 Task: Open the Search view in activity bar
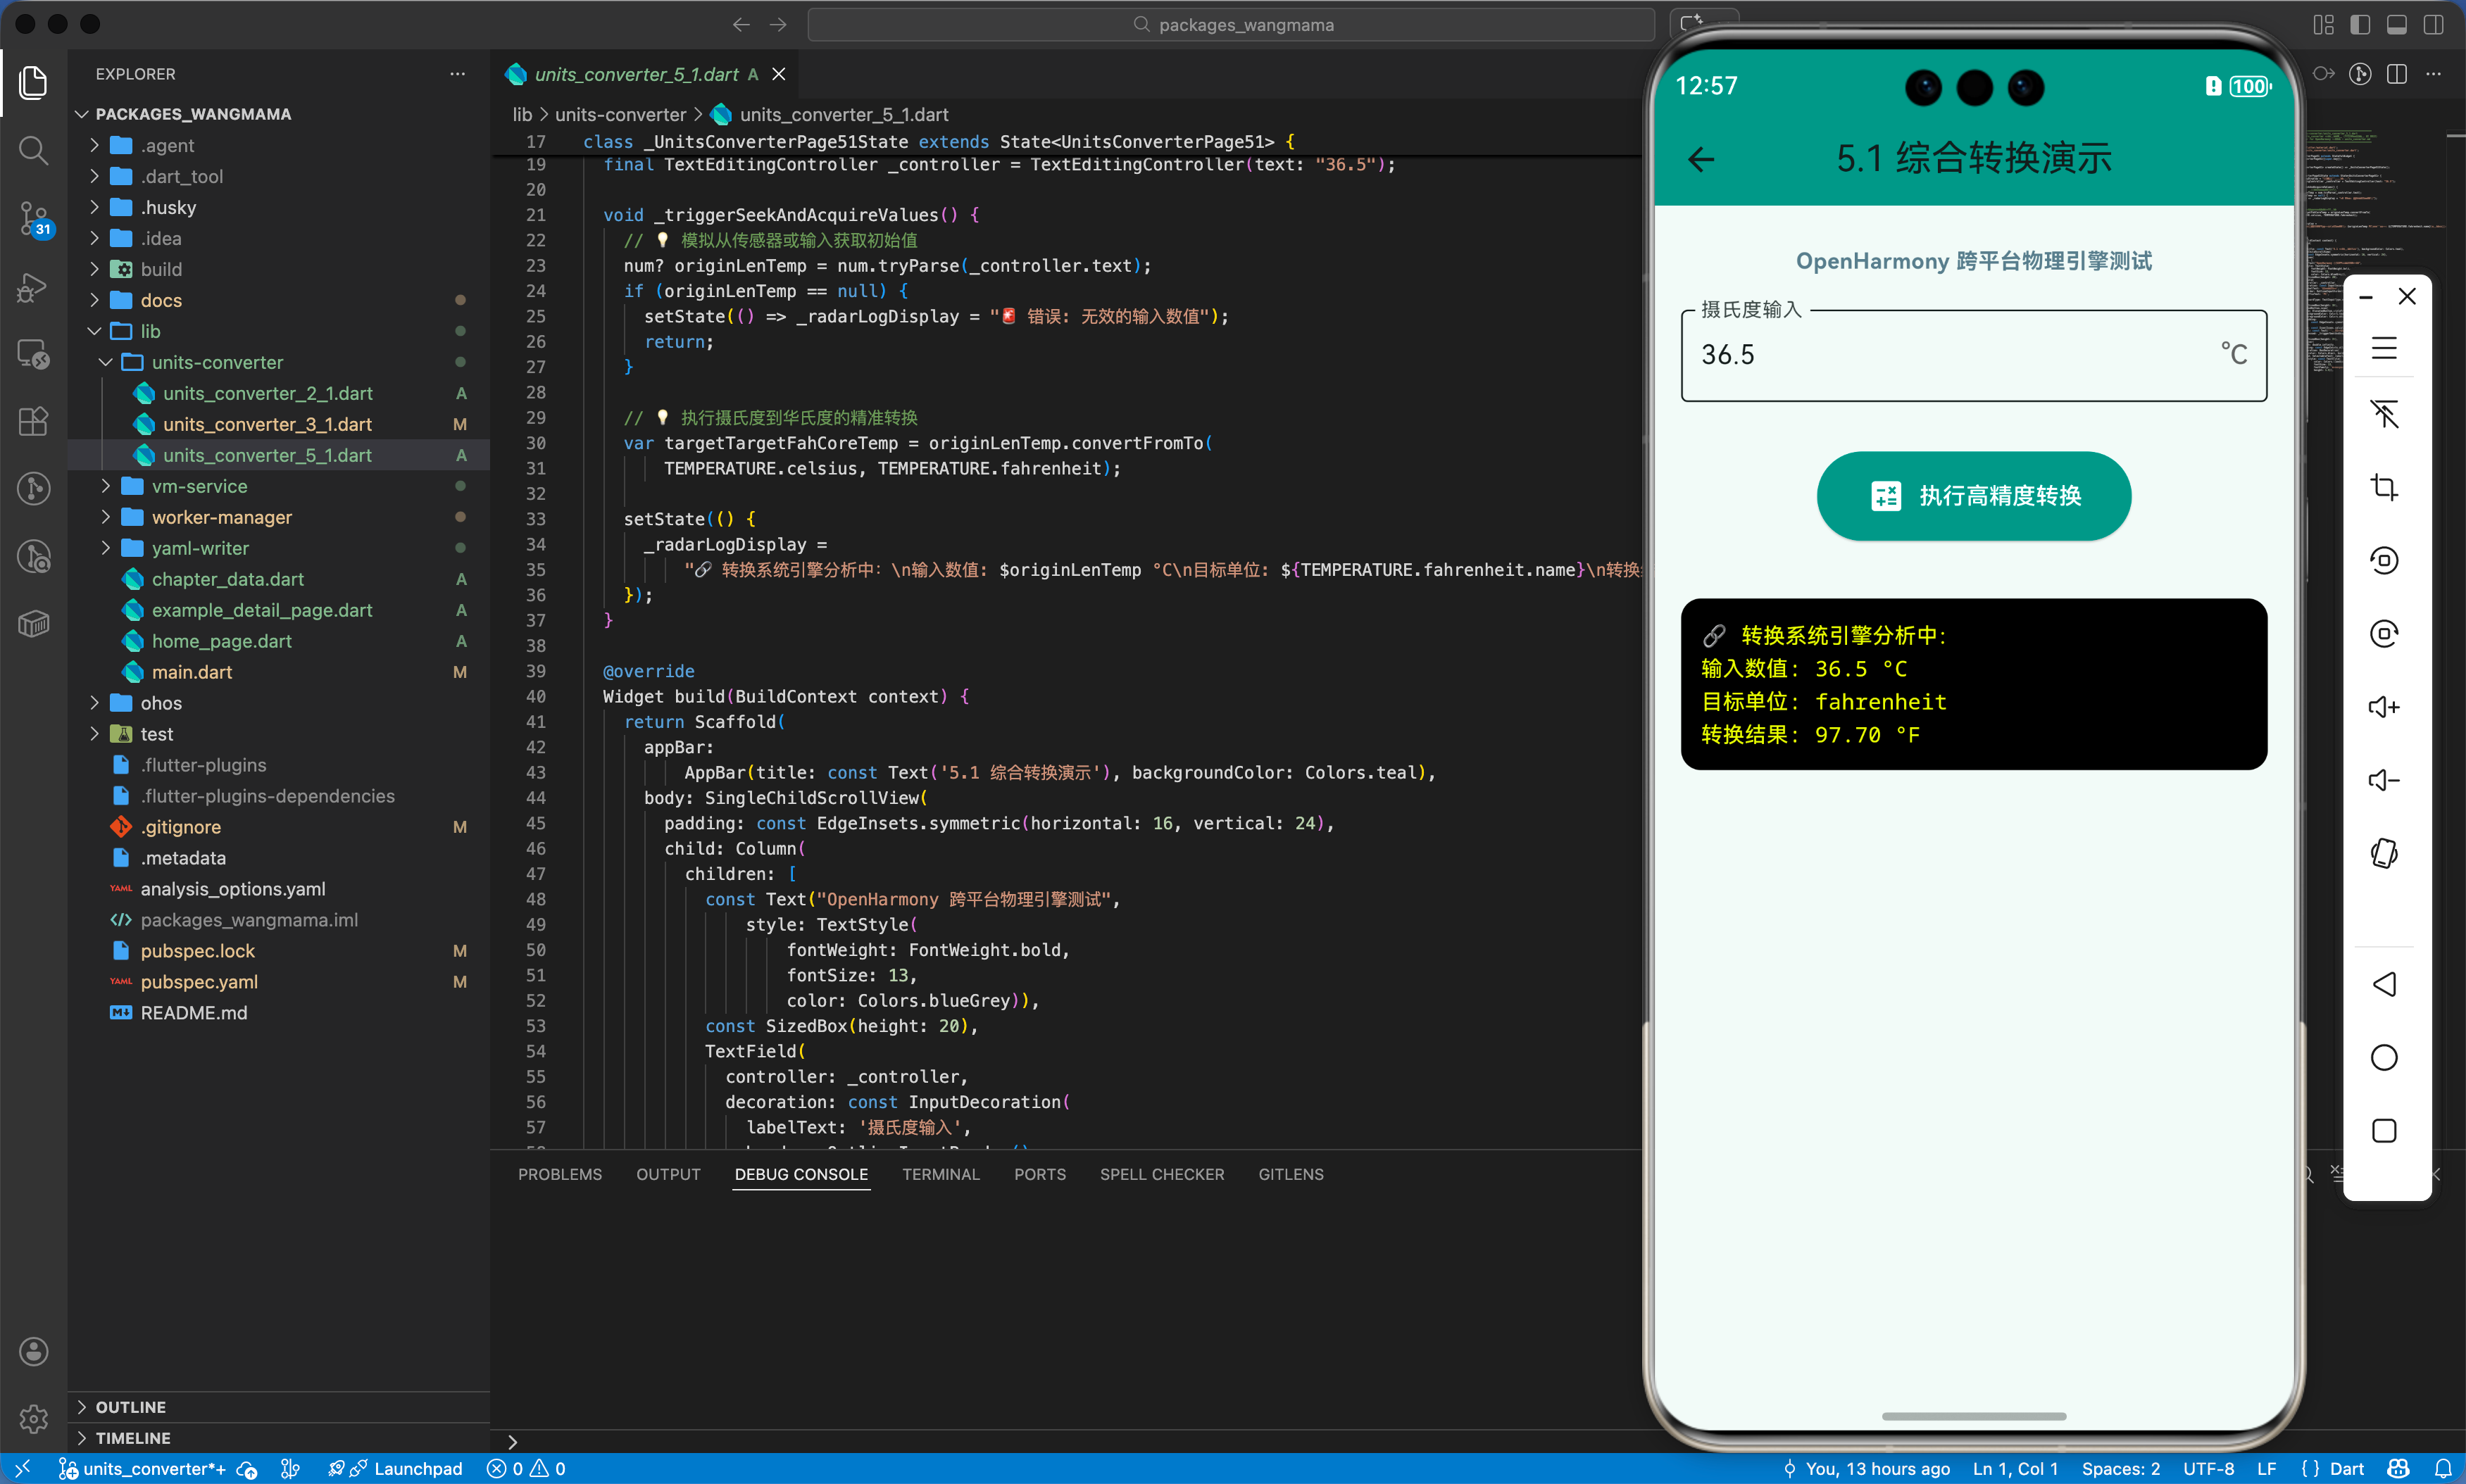point(33,151)
